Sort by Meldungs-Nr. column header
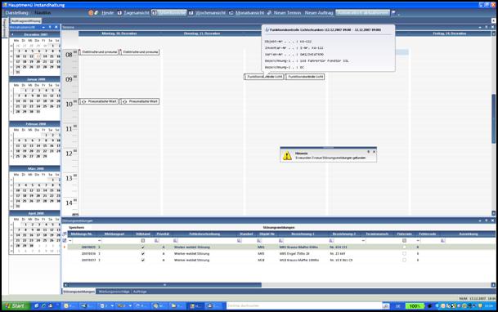Image resolution: width=498 pixels, height=312 pixels. tap(81, 234)
